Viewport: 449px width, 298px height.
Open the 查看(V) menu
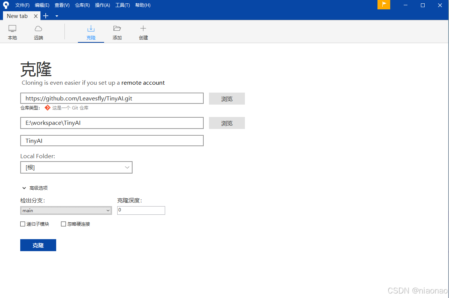point(62,5)
